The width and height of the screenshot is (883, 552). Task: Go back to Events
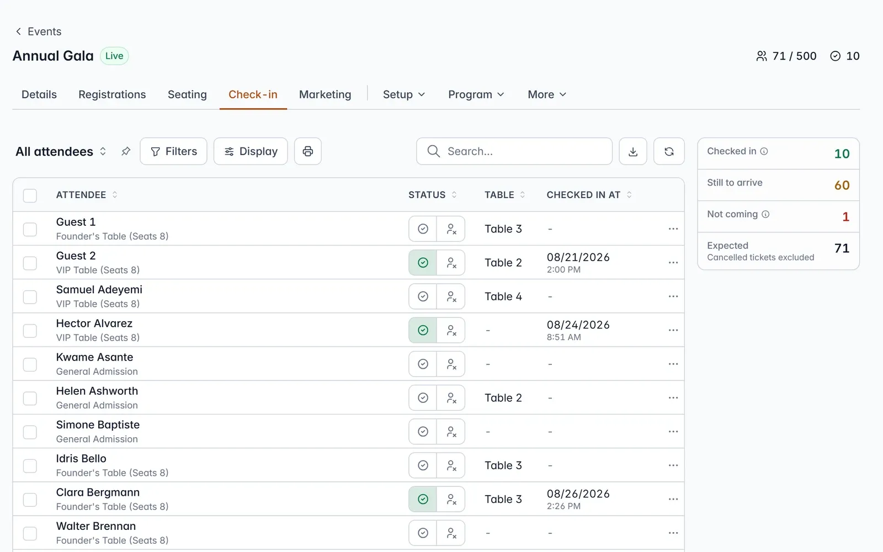point(38,31)
